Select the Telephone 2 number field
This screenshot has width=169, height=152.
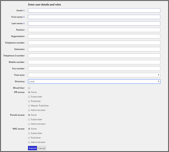click(x=94, y=56)
